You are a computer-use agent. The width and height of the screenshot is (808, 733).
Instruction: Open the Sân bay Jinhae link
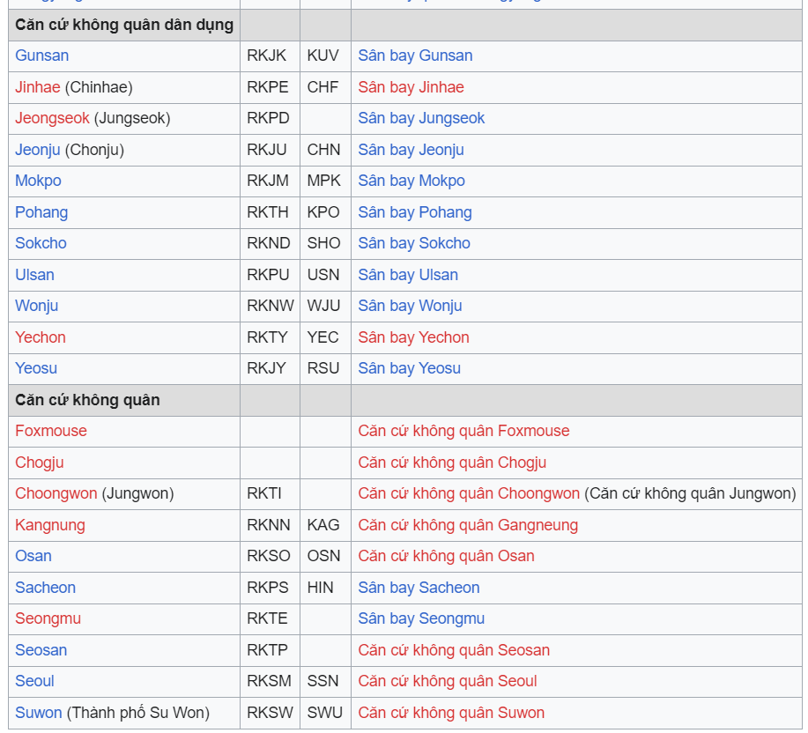411,87
